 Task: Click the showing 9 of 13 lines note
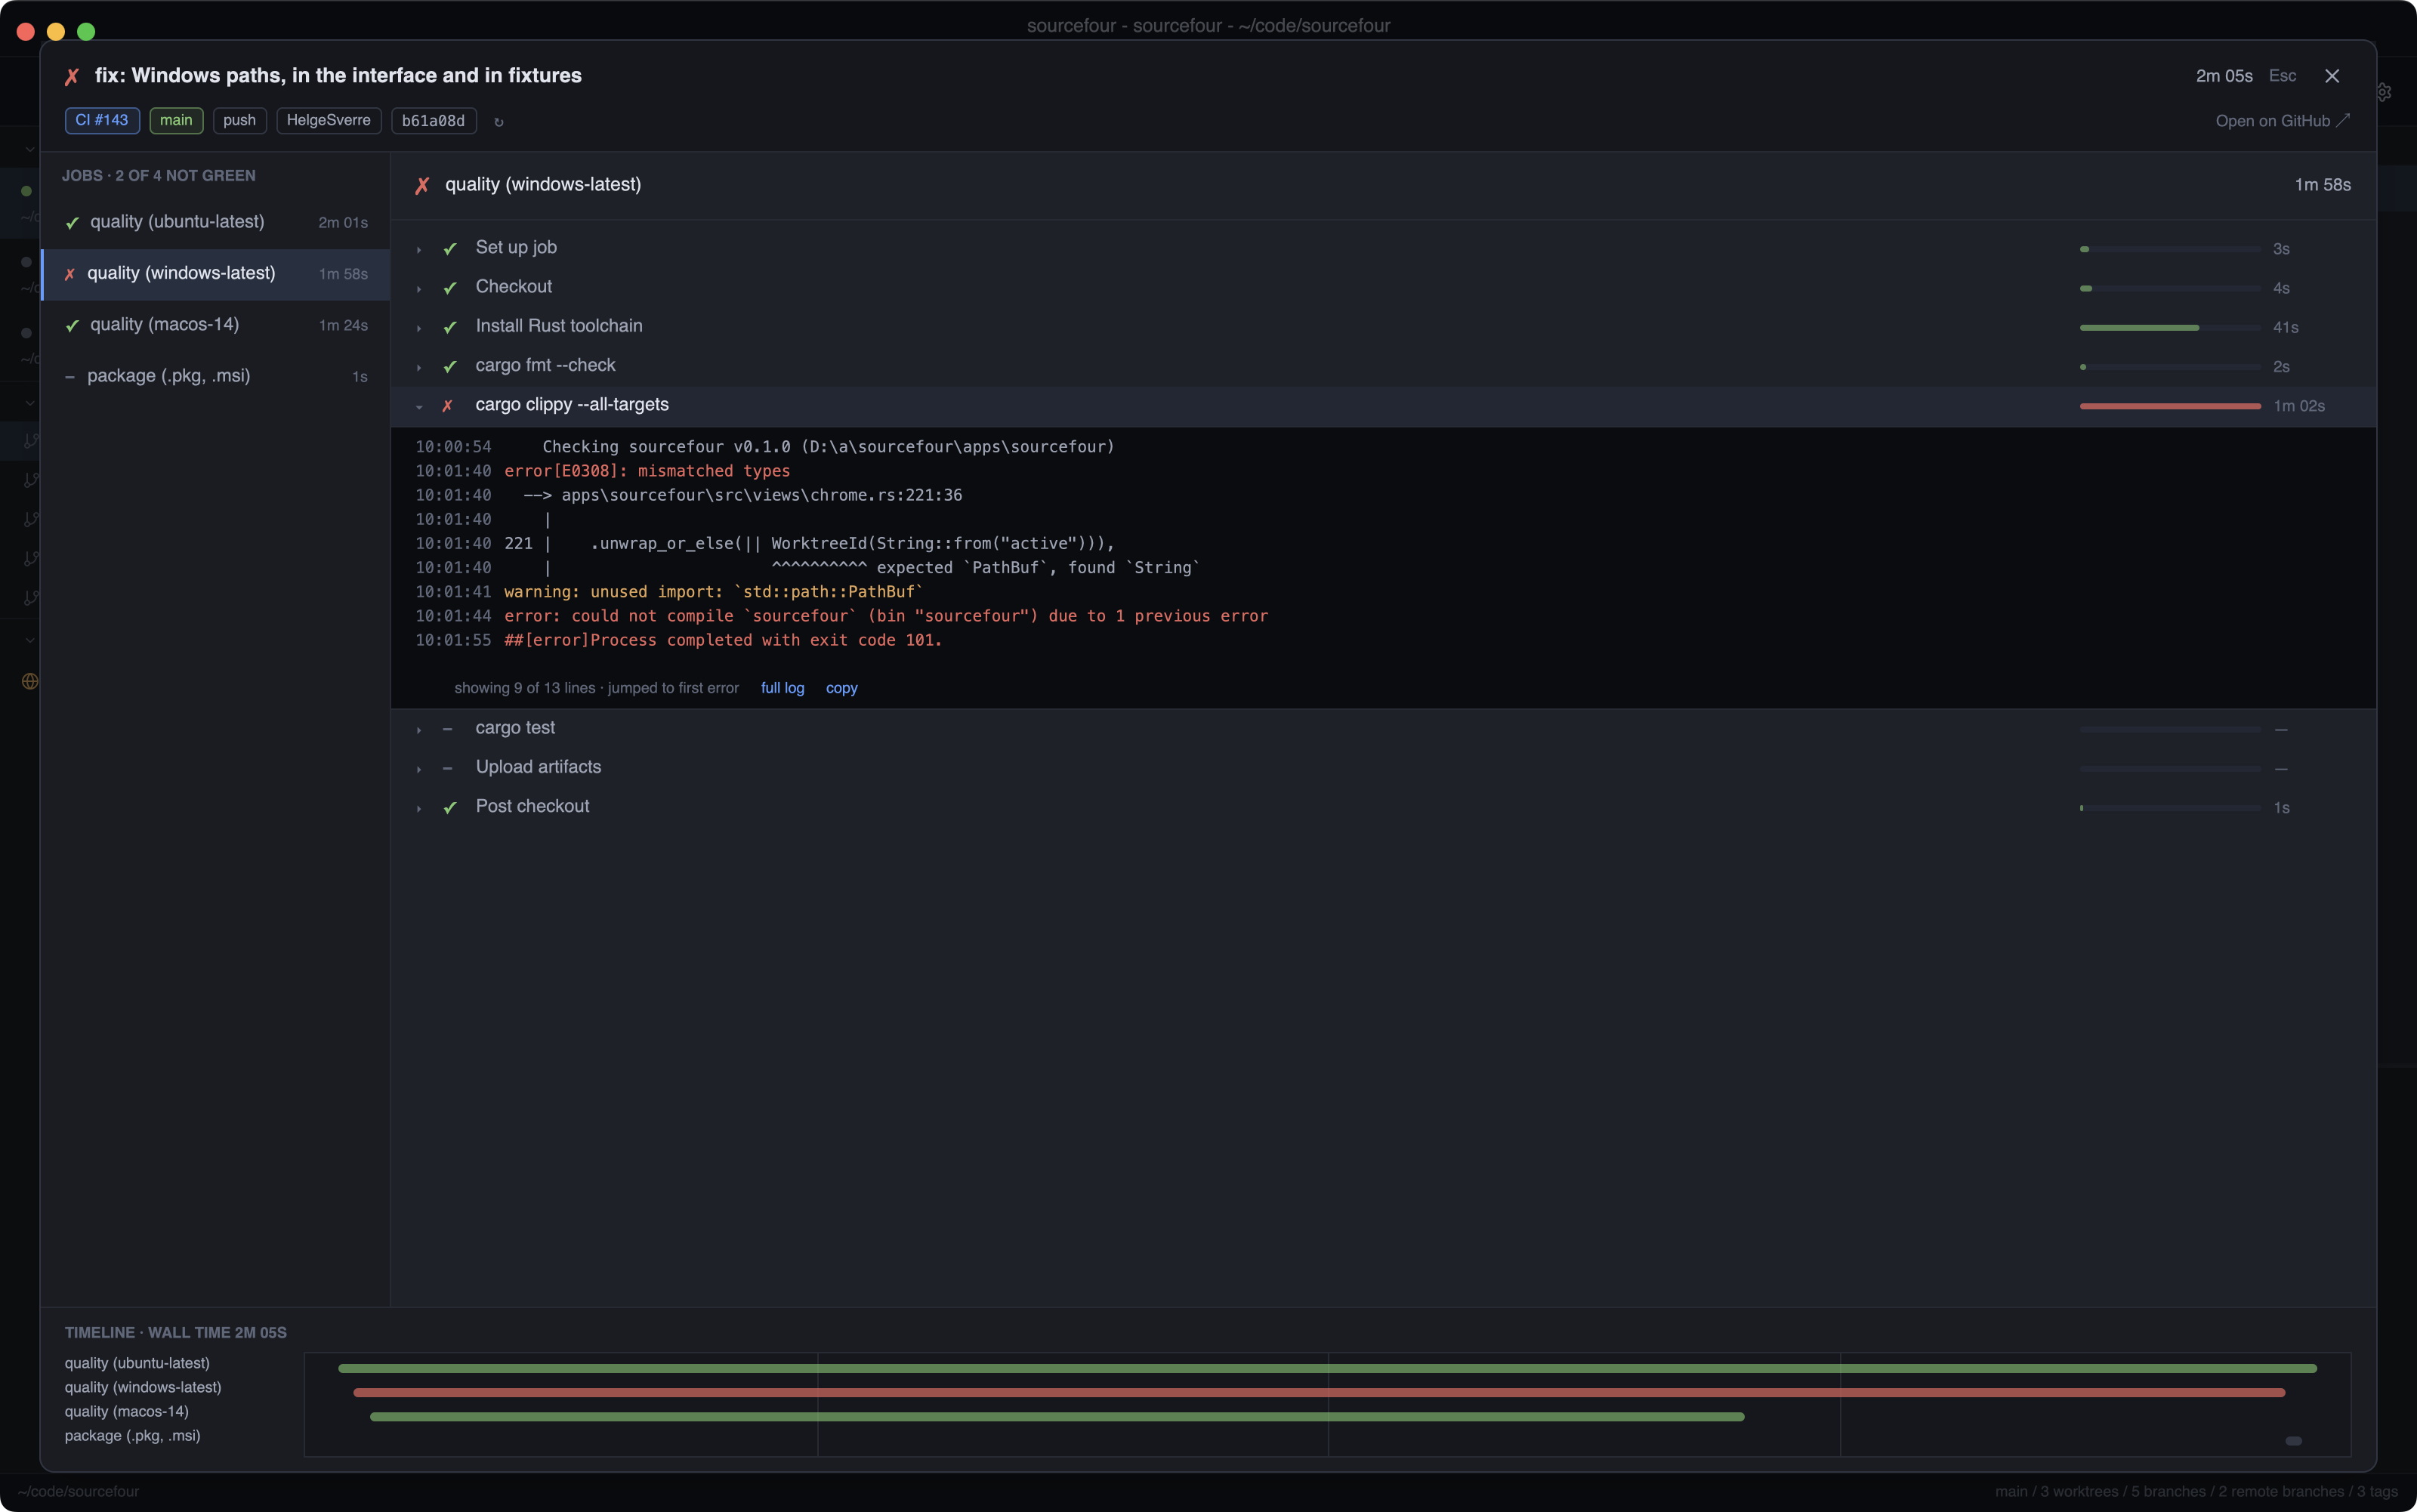coord(596,688)
